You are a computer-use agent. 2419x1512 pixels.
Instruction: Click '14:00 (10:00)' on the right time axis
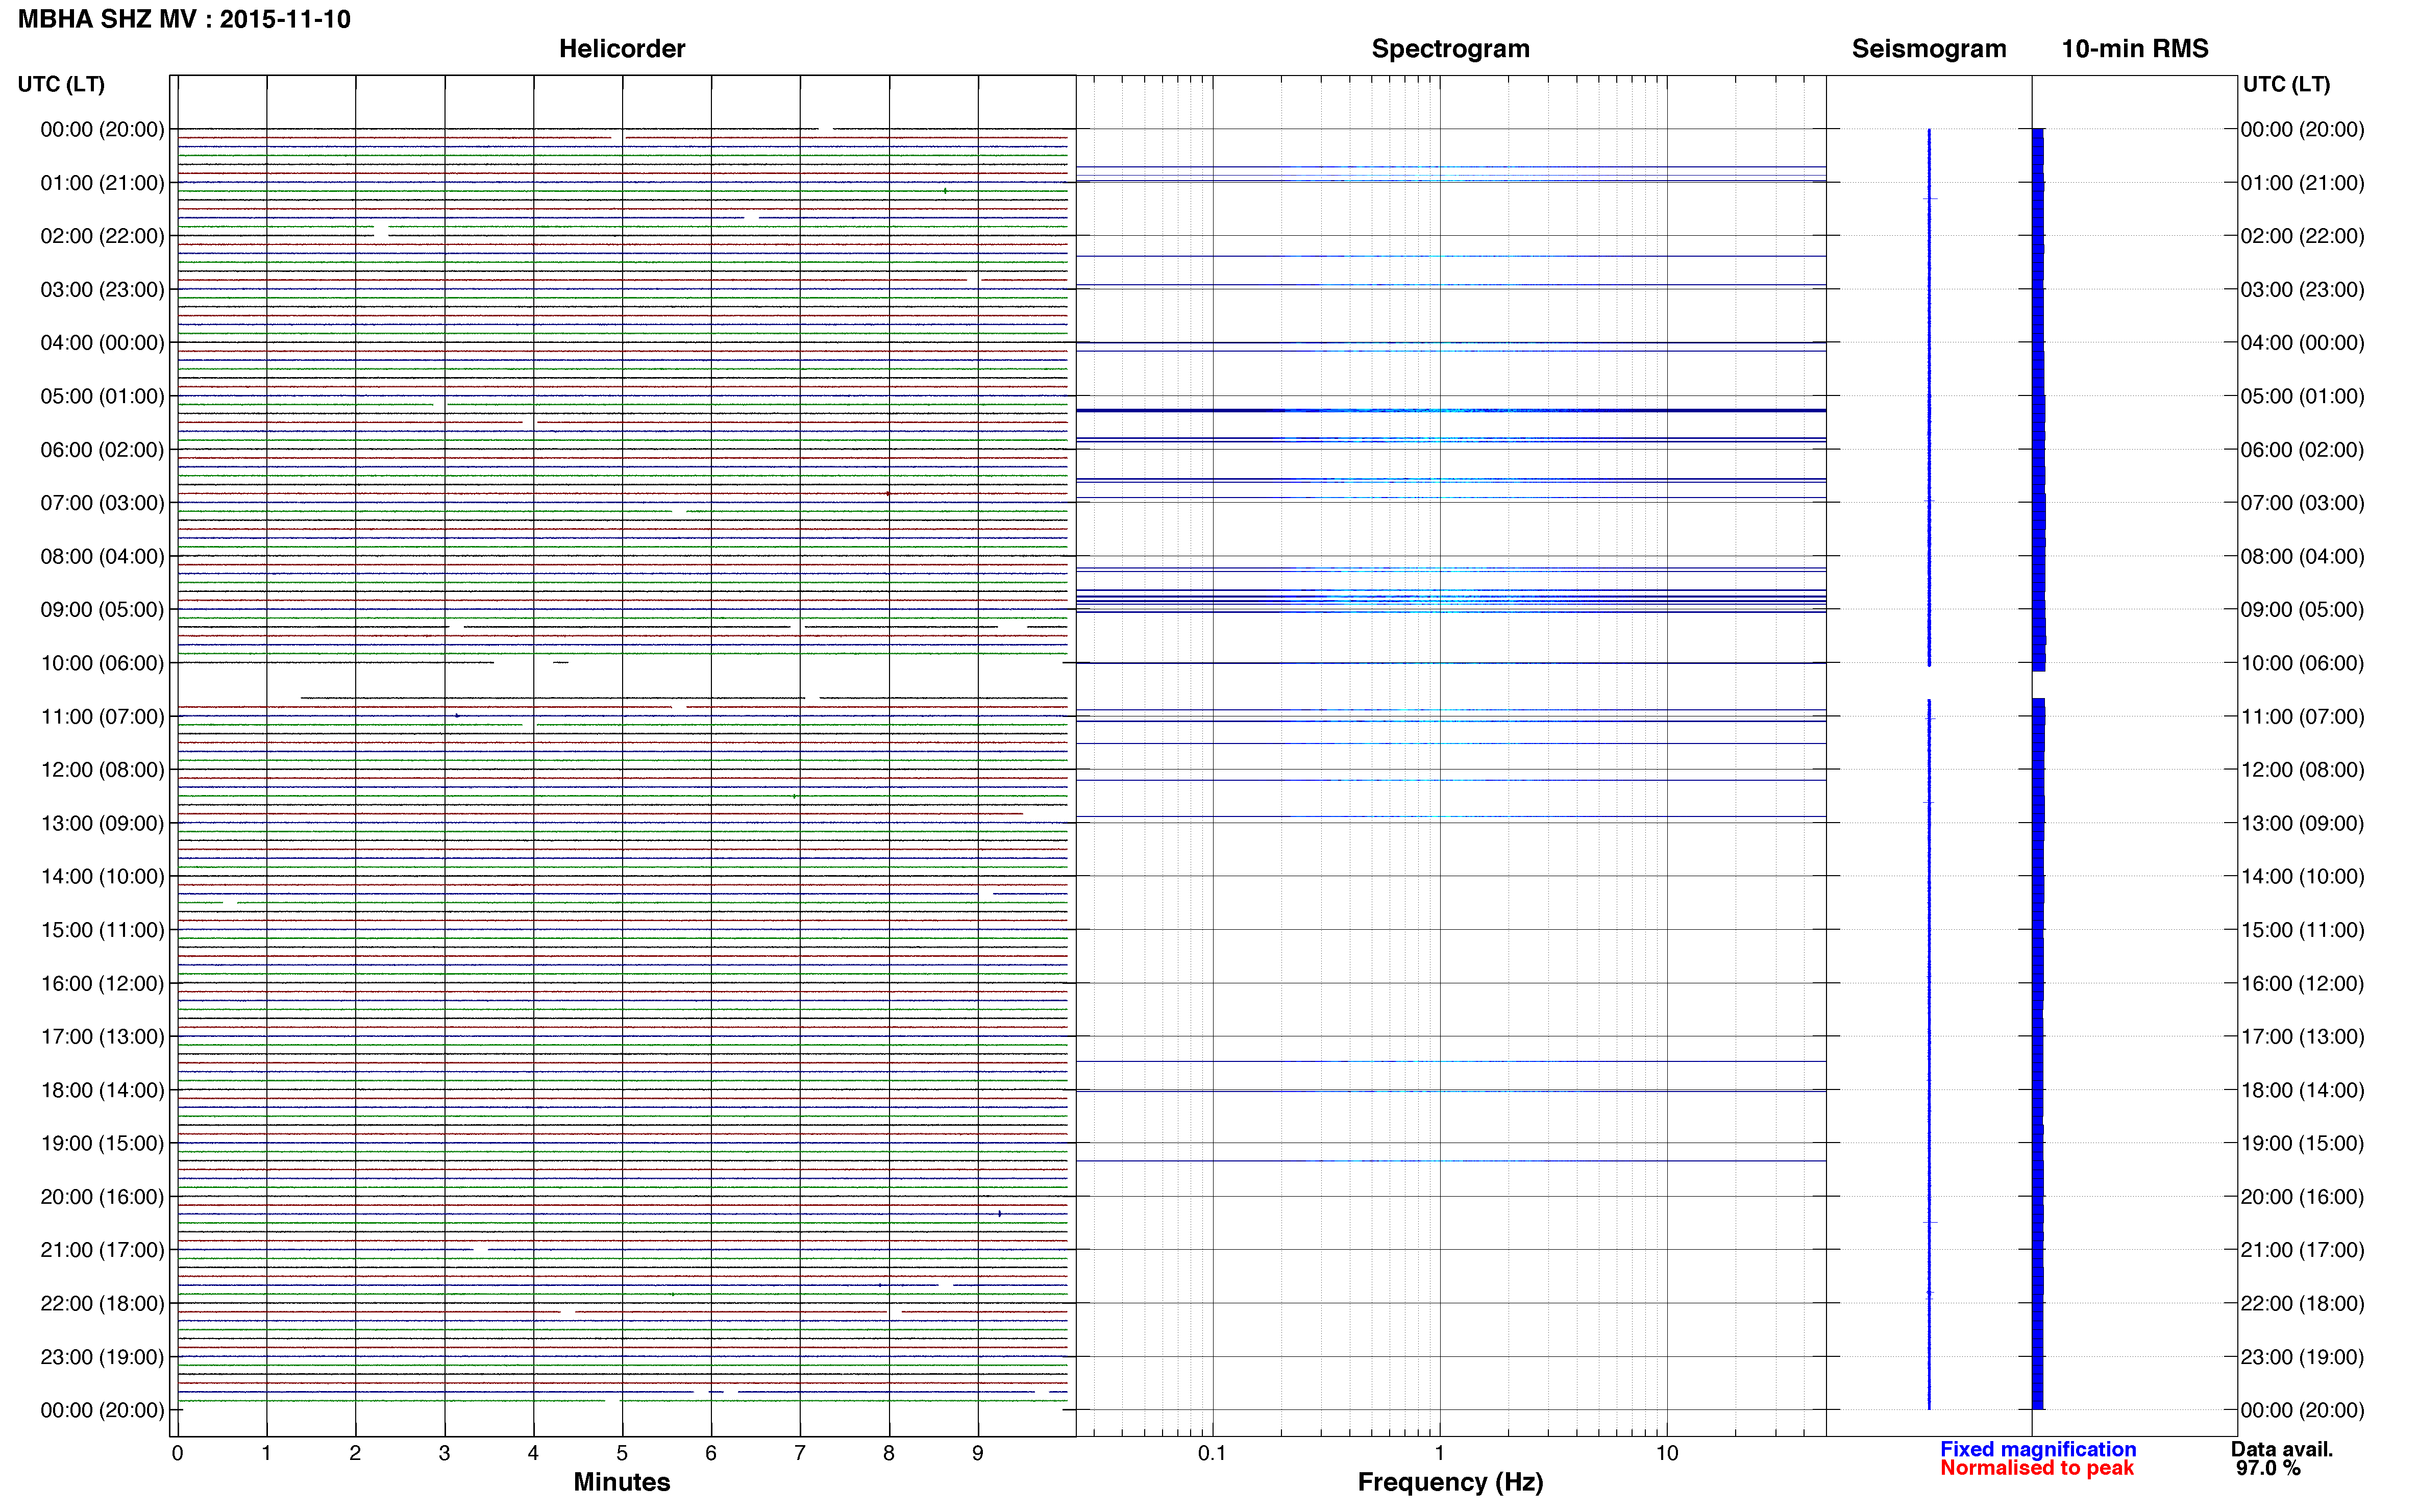(x=2303, y=877)
